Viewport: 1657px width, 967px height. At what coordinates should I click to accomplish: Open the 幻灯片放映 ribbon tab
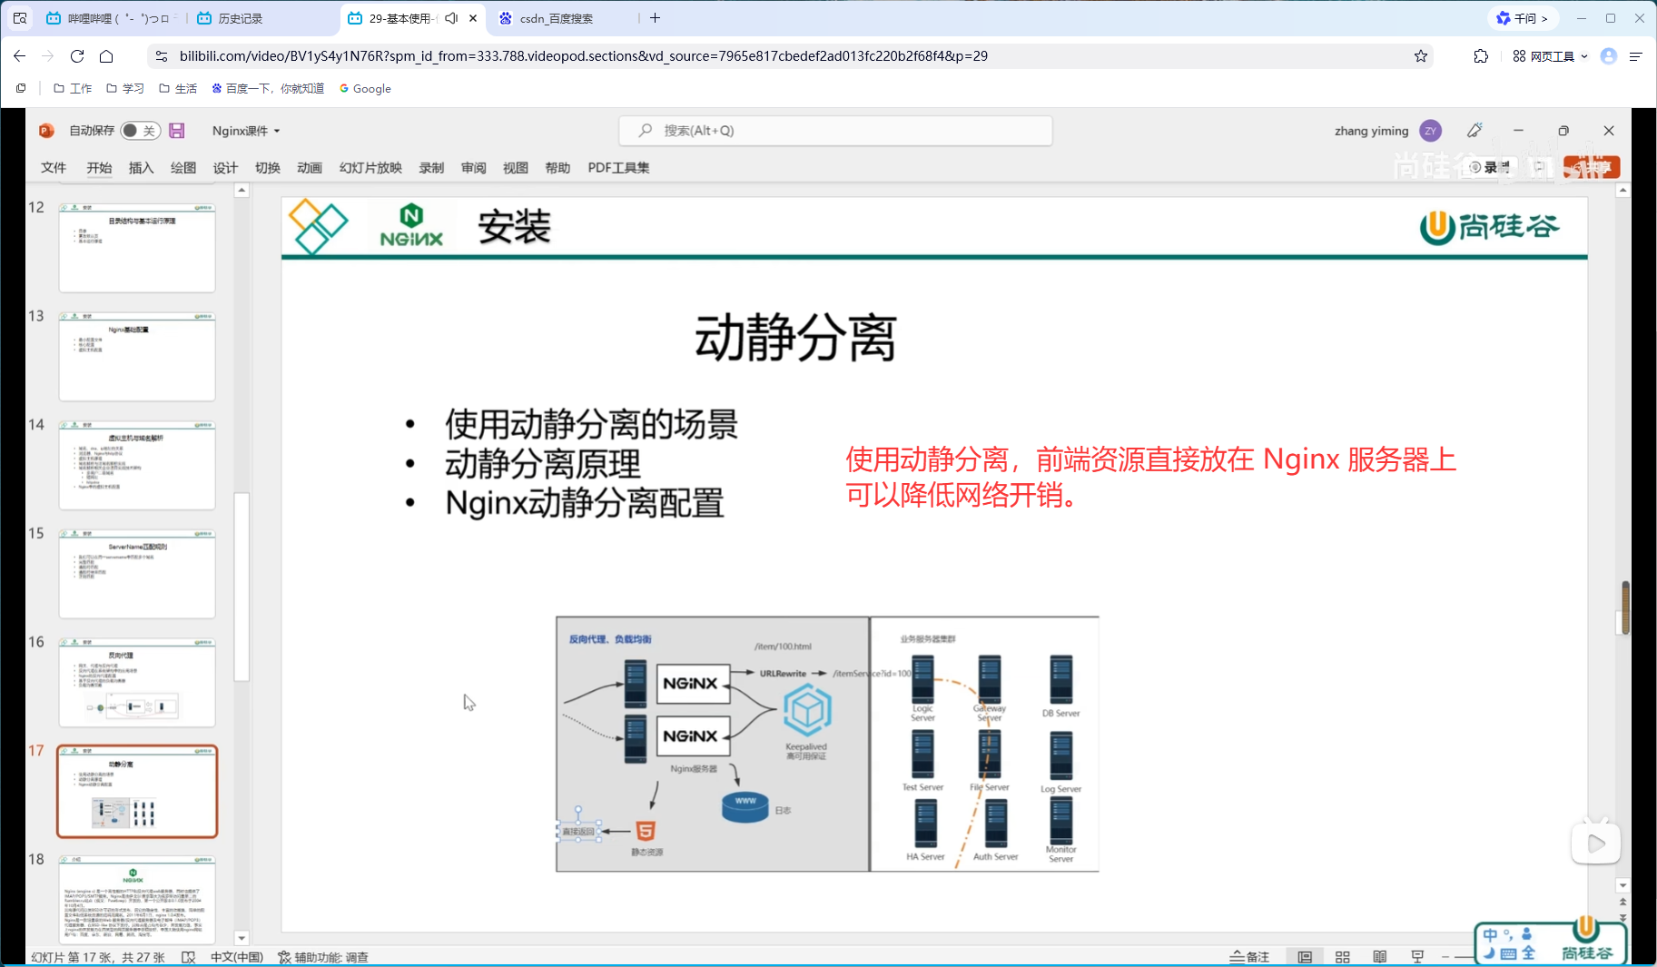(370, 168)
